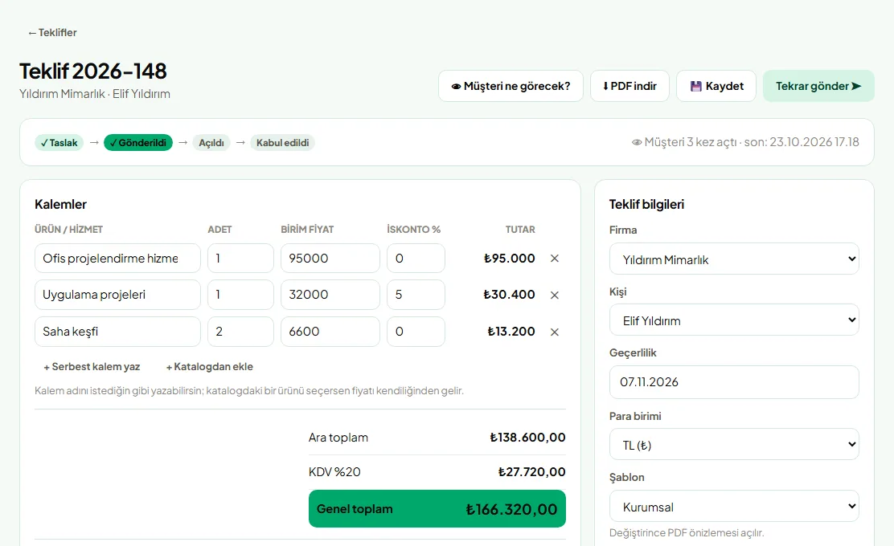Click the Teklif bilgileri section heading
Image resolution: width=894 pixels, height=546 pixels.
point(646,205)
